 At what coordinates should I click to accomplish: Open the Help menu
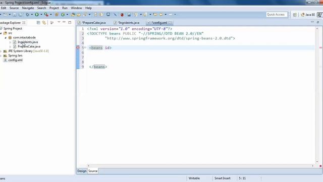[88, 8]
